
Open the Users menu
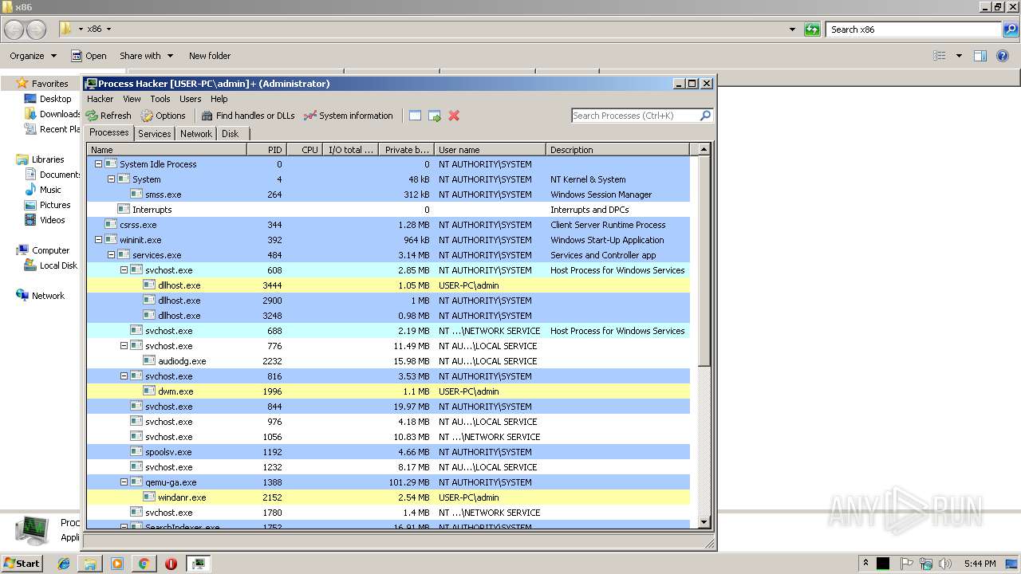[190, 99]
